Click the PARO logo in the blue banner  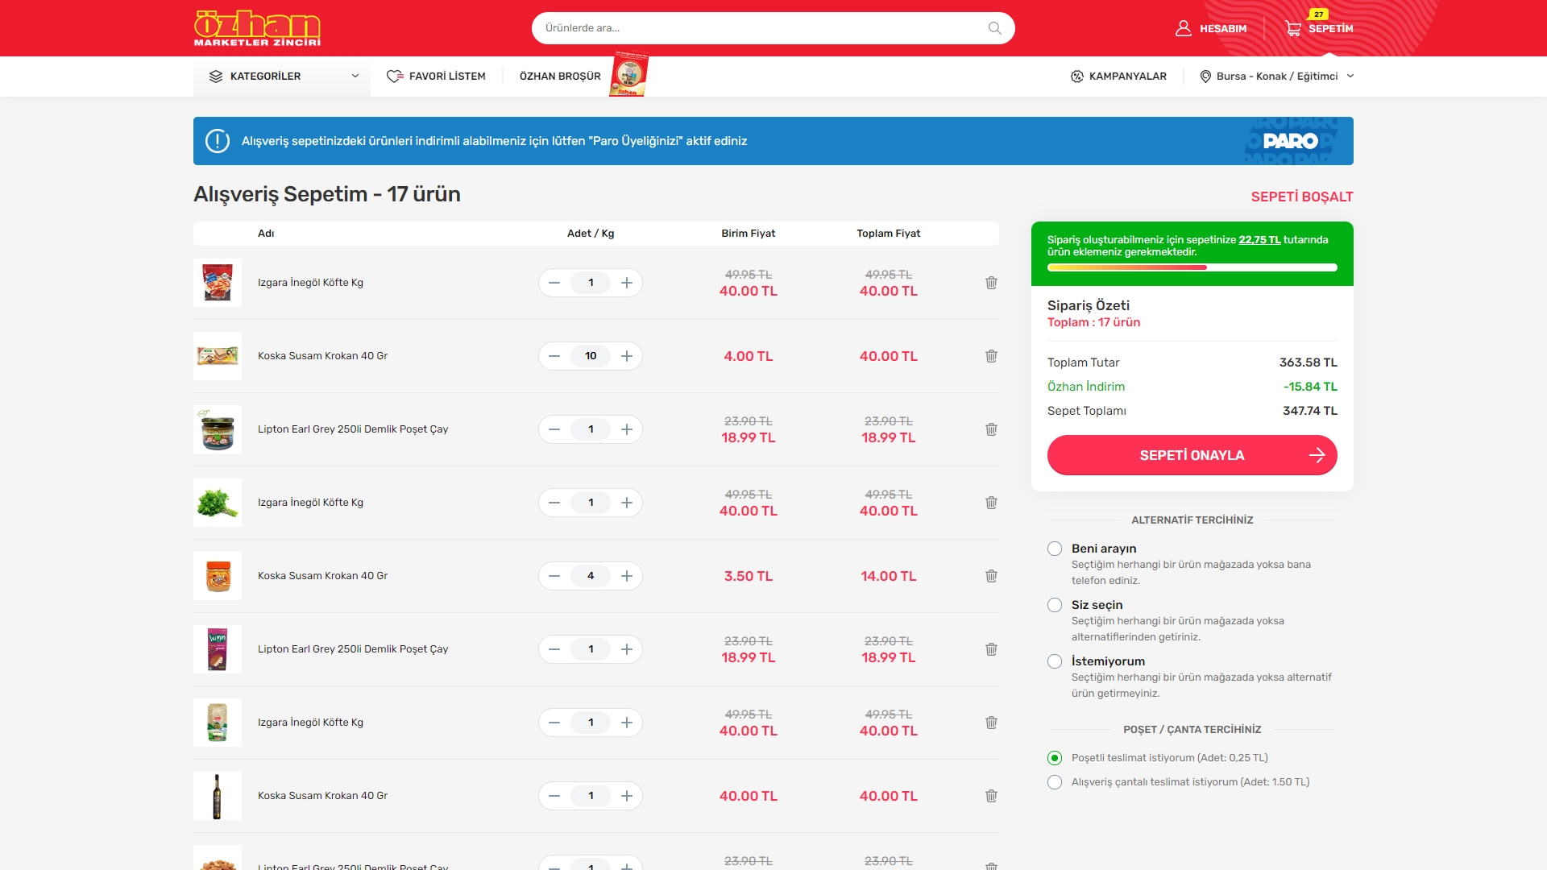coord(1291,141)
